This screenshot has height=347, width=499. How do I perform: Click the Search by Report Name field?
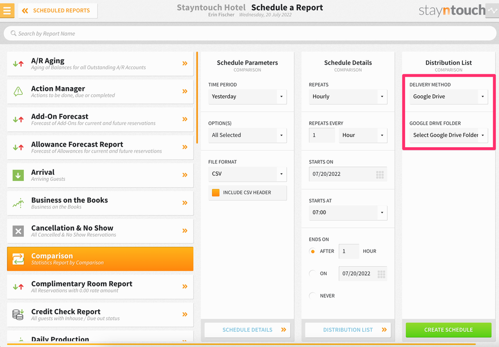click(250, 34)
